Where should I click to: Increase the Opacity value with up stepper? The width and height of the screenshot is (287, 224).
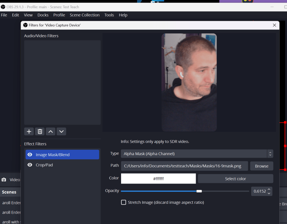(269, 190)
